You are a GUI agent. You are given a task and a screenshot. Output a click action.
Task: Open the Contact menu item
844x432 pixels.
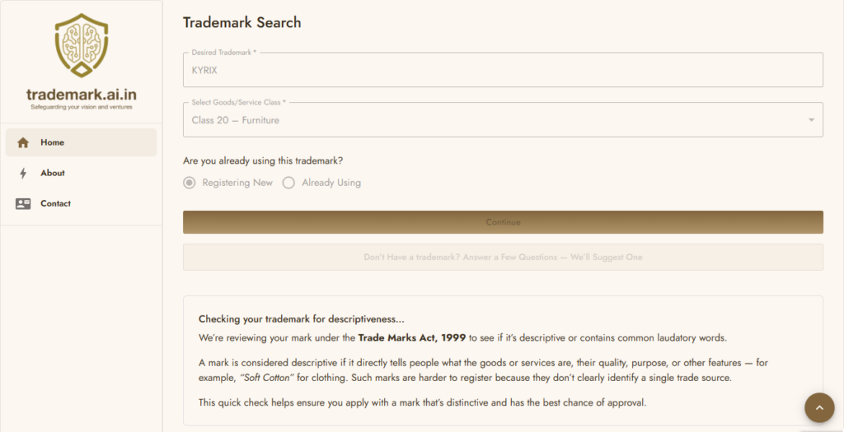(x=82, y=203)
